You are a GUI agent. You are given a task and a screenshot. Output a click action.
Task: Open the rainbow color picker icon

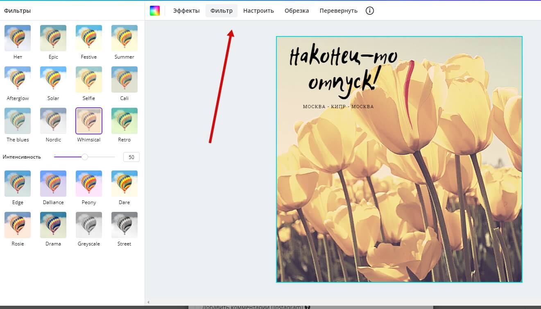tap(155, 11)
